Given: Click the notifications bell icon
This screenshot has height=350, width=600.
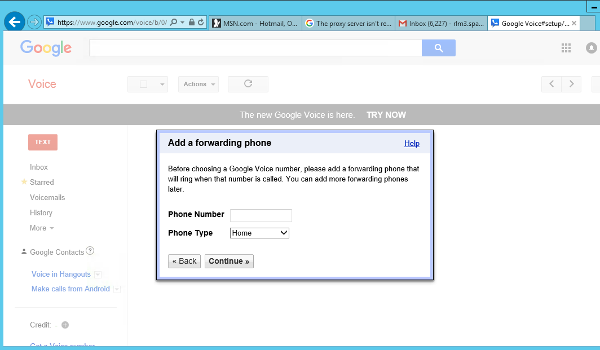Looking at the screenshot, I should pyautogui.click(x=591, y=48).
